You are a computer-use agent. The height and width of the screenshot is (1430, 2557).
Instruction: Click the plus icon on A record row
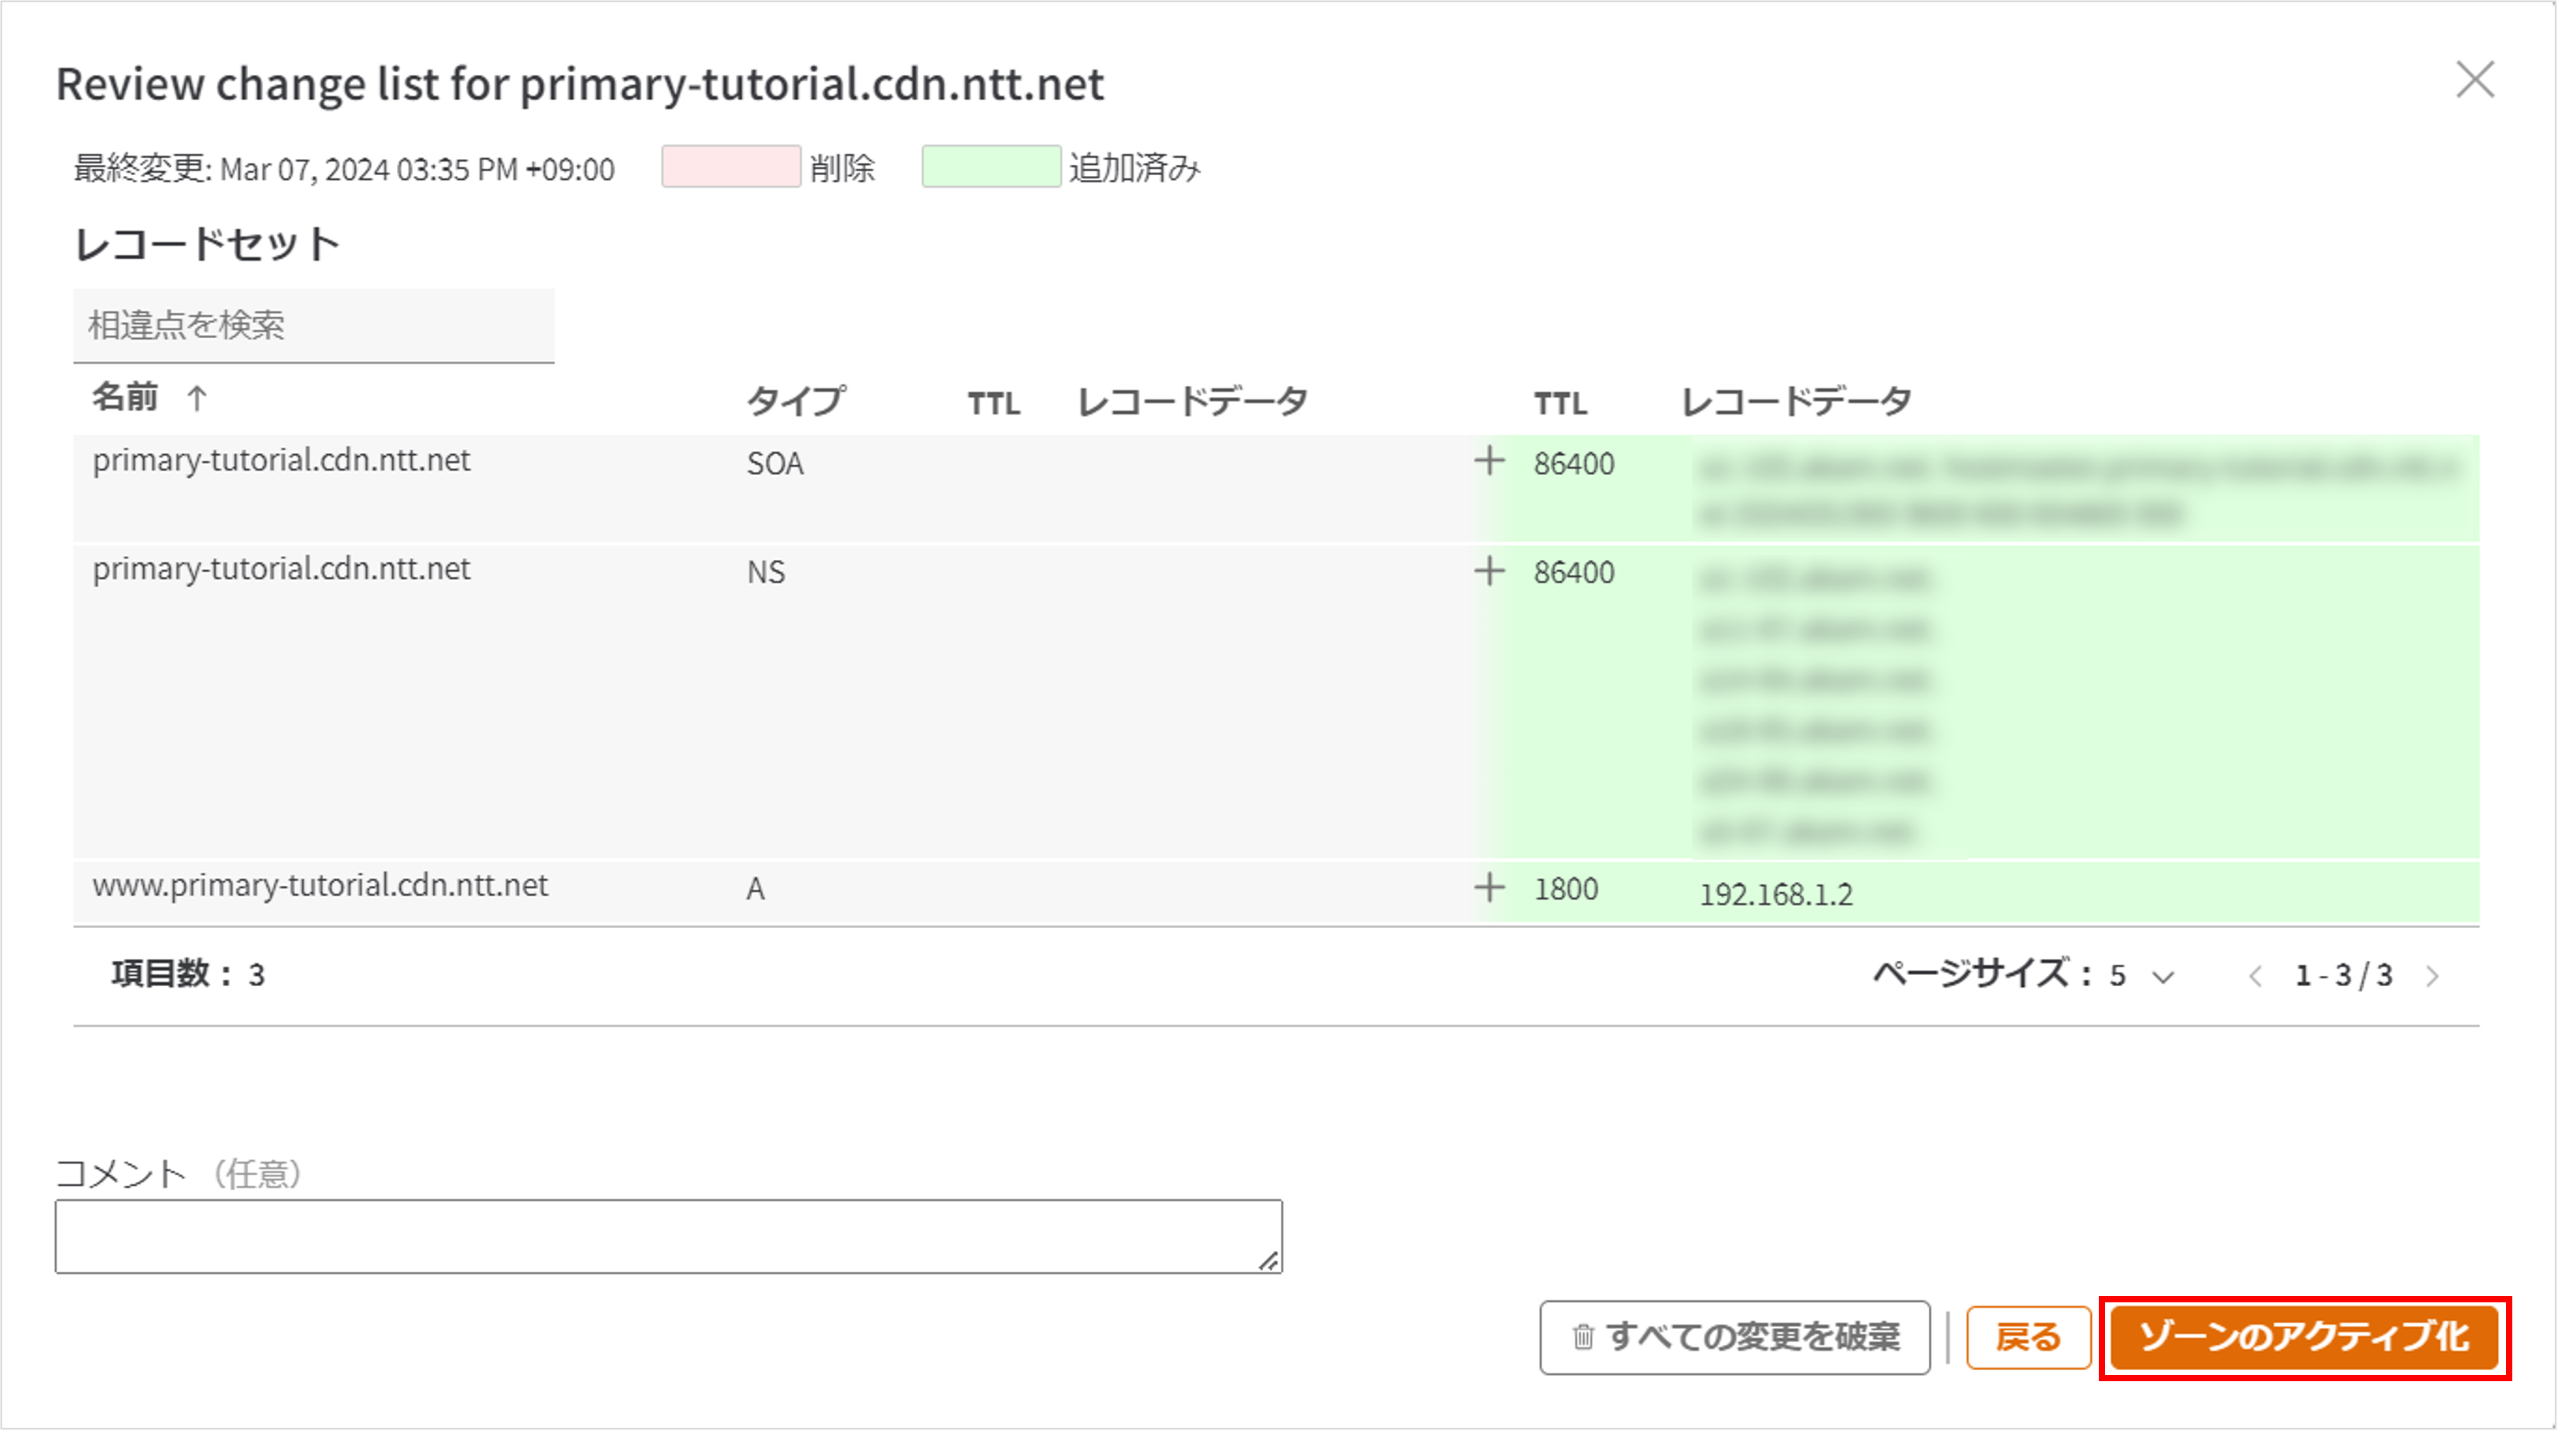tap(1489, 887)
